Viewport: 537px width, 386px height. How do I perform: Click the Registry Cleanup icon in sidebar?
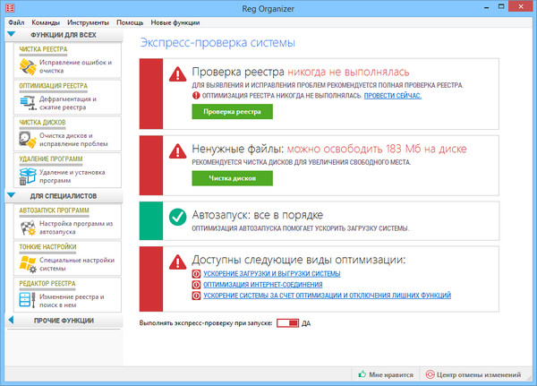pos(27,66)
